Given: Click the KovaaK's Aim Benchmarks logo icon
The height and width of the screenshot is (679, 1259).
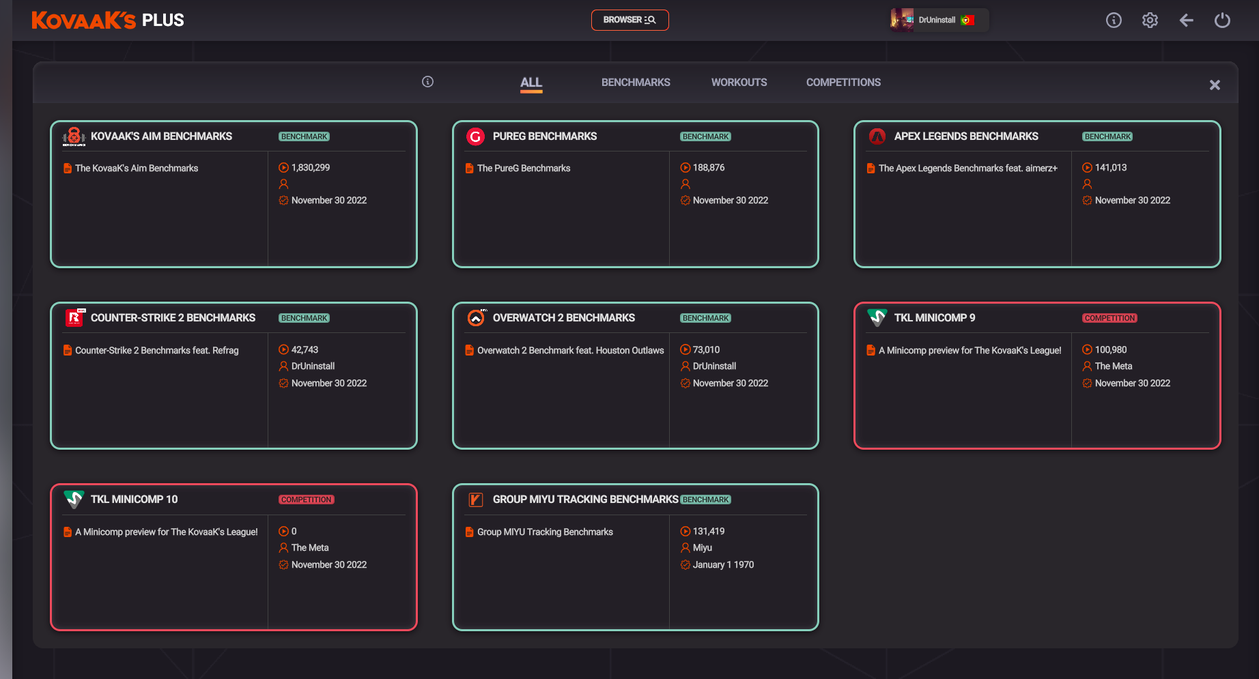Looking at the screenshot, I should [x=74, y=136].
